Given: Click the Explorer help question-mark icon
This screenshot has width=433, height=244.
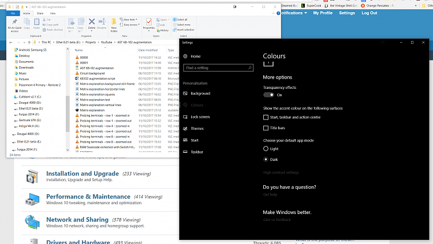Looking at the screenshot, I should point(278,13).
